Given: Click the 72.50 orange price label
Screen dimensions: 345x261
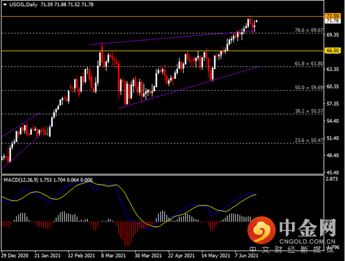Looking at the screenshot, I should coord(333,16).
